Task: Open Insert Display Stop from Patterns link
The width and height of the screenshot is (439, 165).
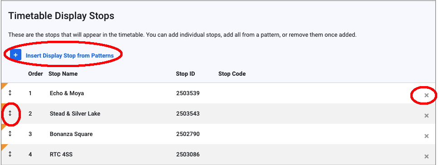Action: pyautogui.click(x=70, y=56)
